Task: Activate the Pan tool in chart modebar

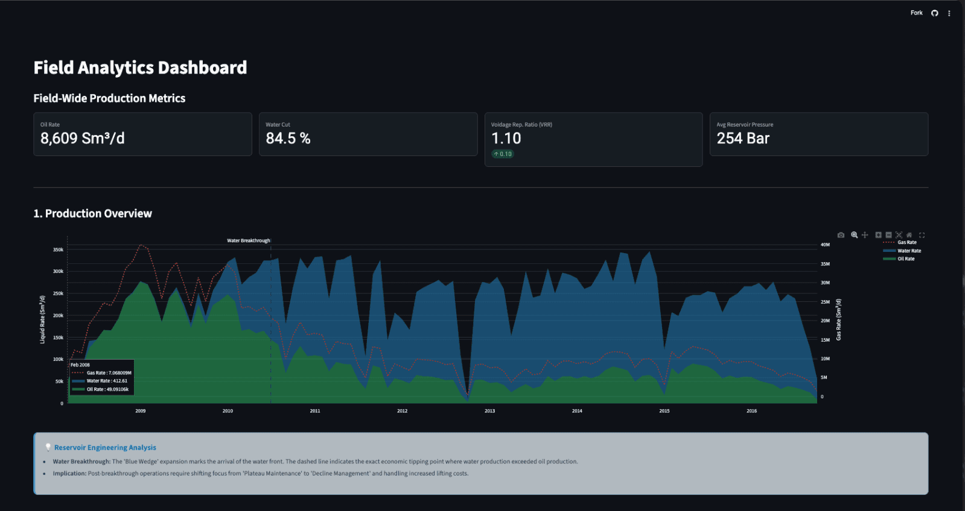Action: pyautogui.click(x=864, y=235)
